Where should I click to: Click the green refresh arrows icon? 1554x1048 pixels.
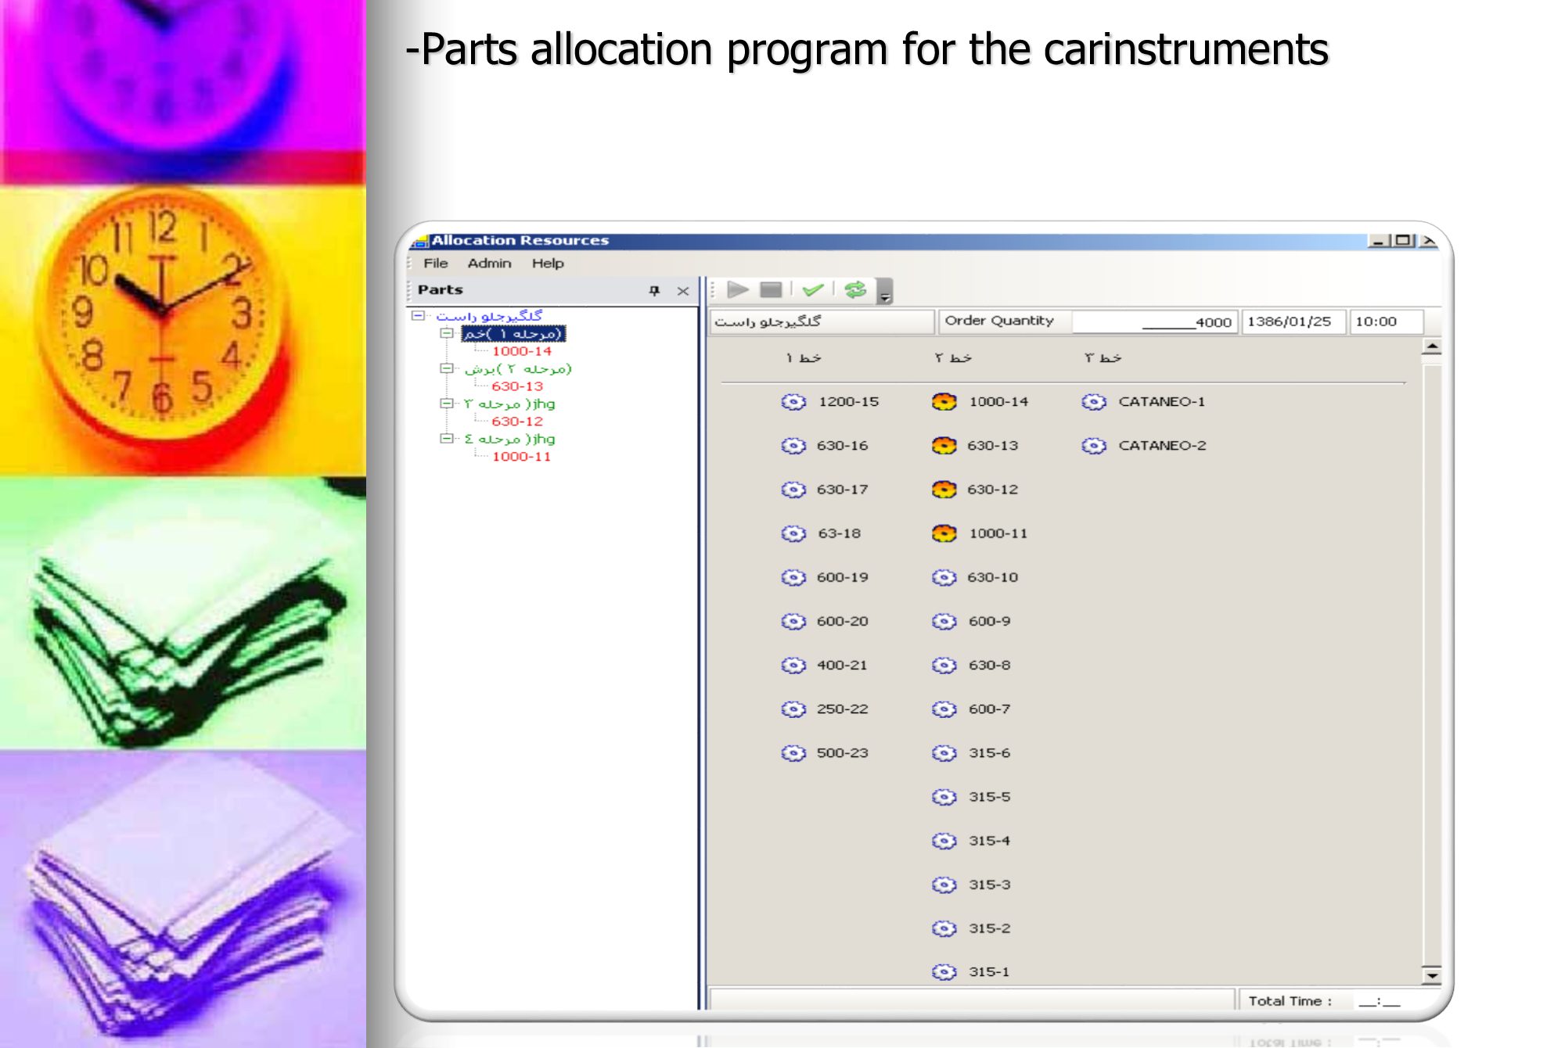click(855, 290)
